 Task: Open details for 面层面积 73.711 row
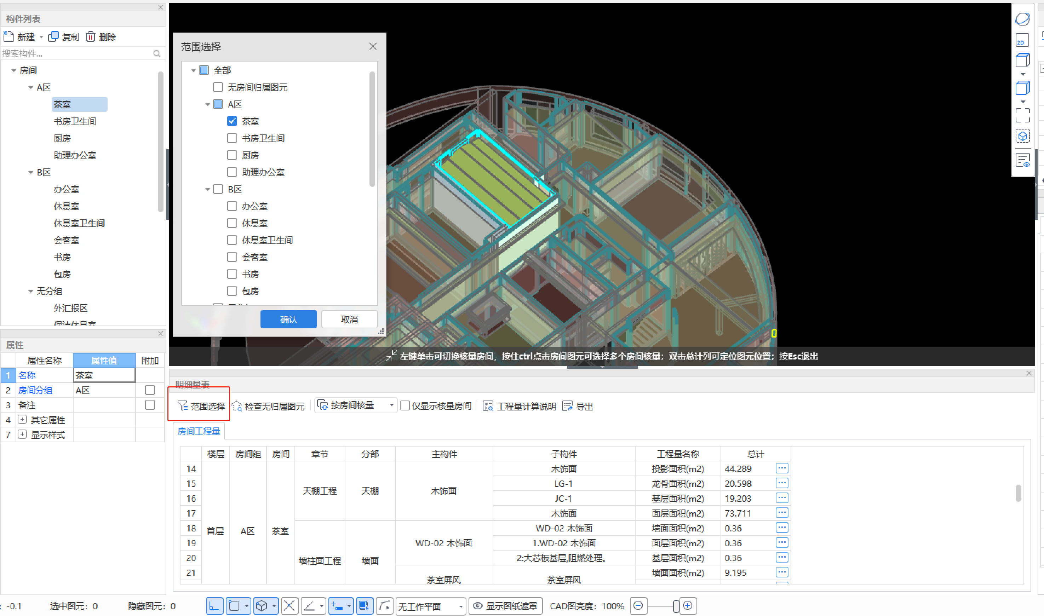click(x=782, y=513)
